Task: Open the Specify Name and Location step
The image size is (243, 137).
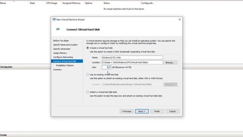Action: (x=65, y=45)
